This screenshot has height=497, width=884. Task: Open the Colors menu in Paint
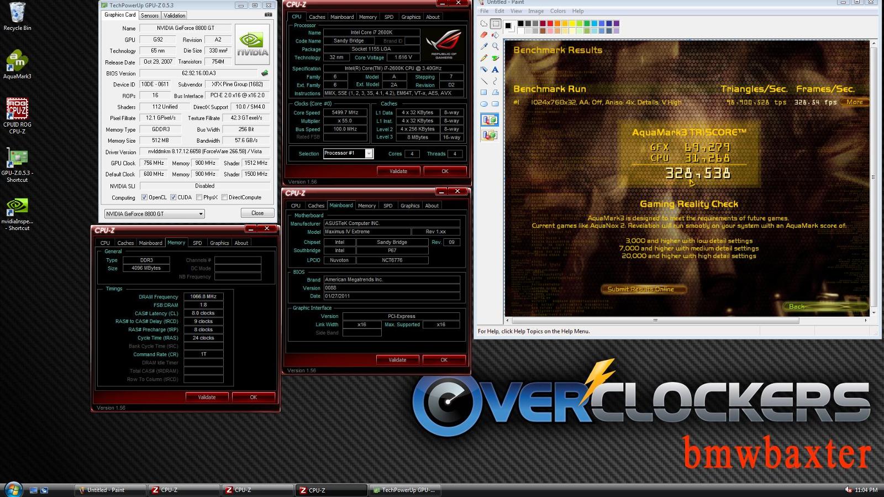(558, 11)
